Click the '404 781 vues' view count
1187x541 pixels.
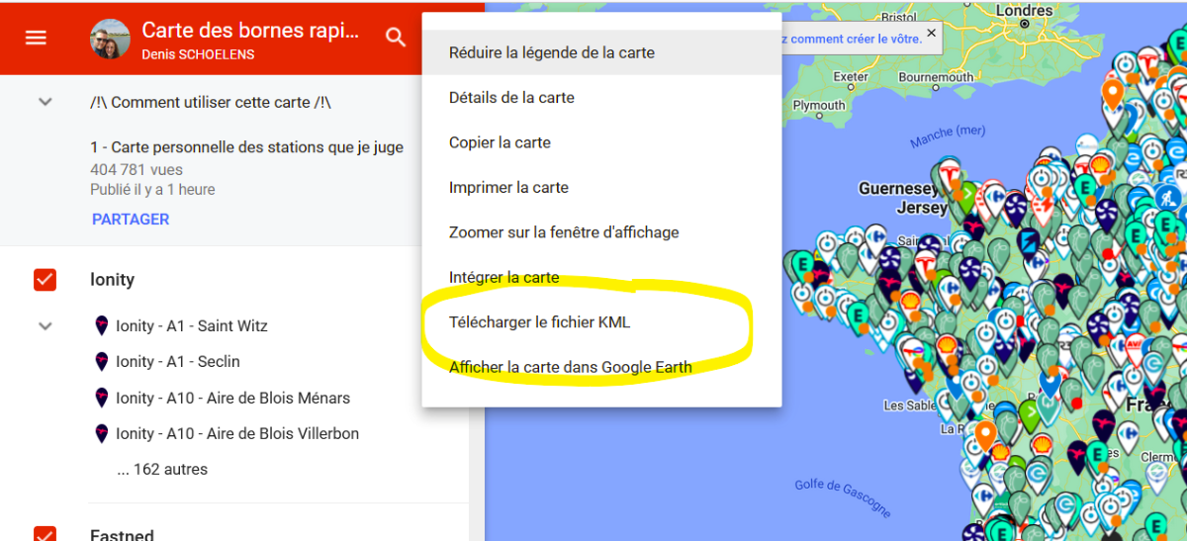pyautogui.click(x=137, y=170)
